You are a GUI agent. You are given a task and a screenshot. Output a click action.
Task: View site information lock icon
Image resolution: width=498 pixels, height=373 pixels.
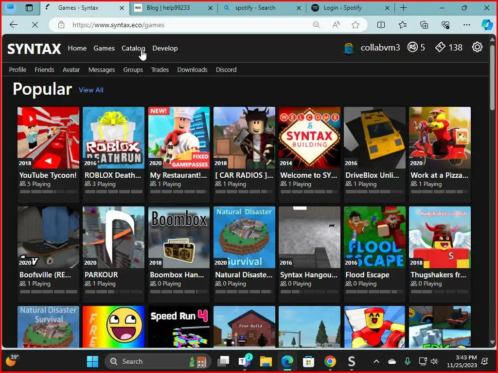click(61, 25)
